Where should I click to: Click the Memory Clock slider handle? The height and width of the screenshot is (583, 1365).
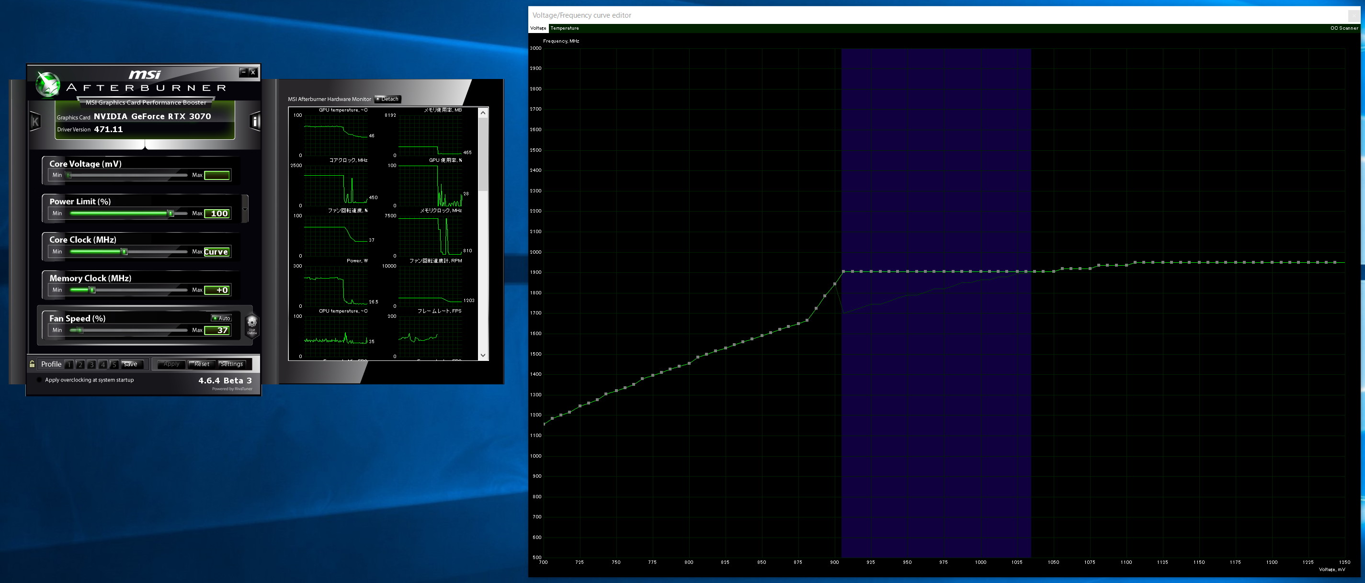(92, 290)
